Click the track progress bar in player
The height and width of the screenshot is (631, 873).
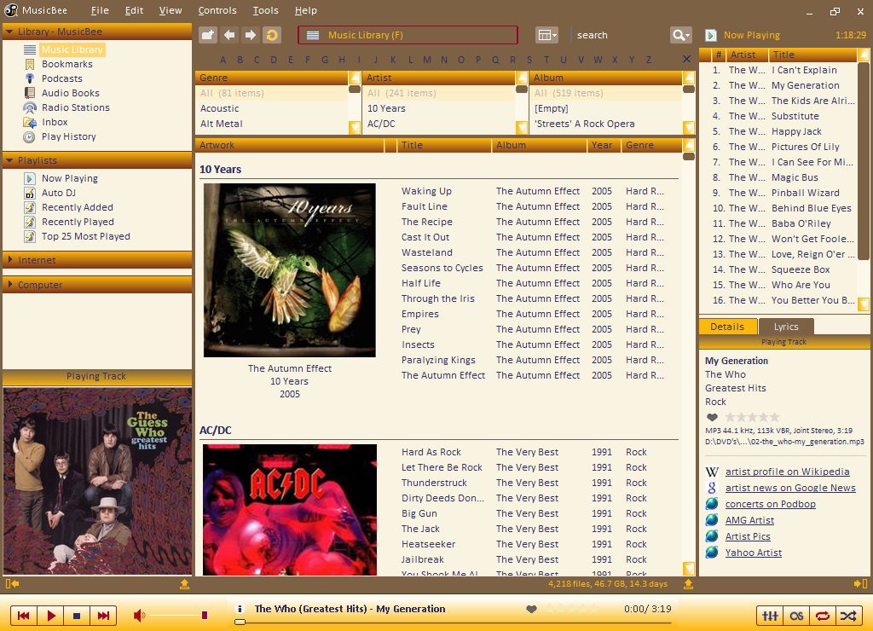click(x=454, y=622)
